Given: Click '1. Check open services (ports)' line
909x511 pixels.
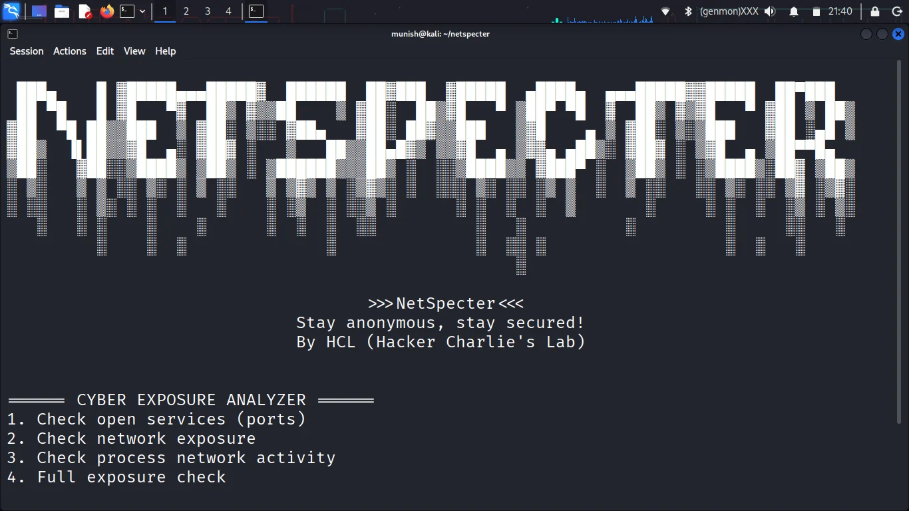Looking at the screenshot, I should click(156, 419).
